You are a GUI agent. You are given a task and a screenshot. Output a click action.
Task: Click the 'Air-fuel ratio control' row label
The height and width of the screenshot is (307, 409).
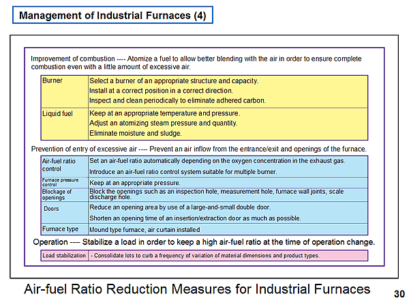(x=59, y=165)
